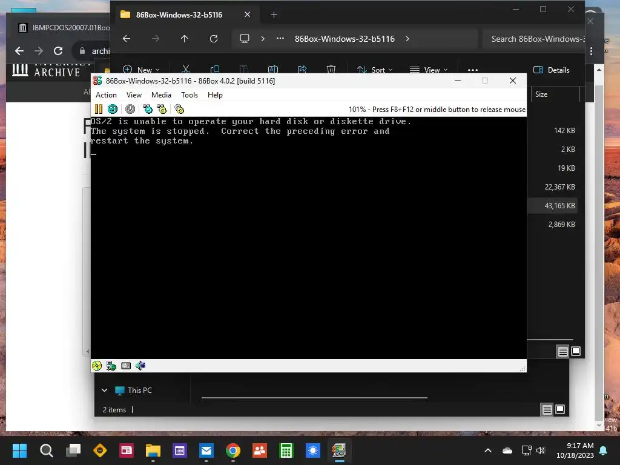The height and width of the screenshot is (465, 620).
Task: Send Ctrl+Alt+Esc via yellow toolbar icon
Action: pyautogui.click(x=162, y=109)
